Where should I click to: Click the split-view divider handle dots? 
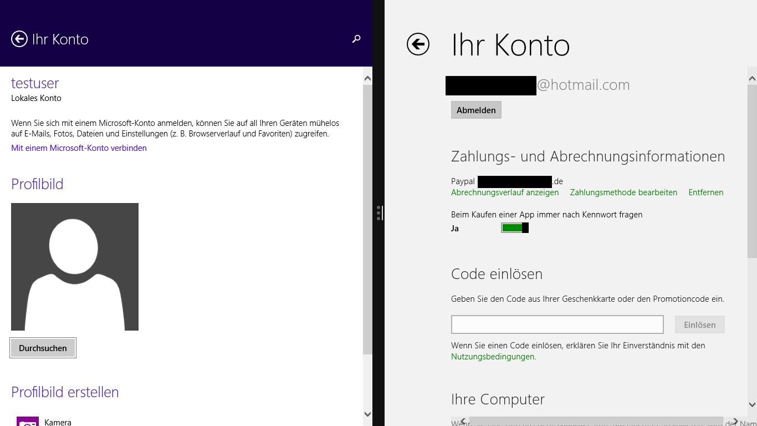coord(378,213)
